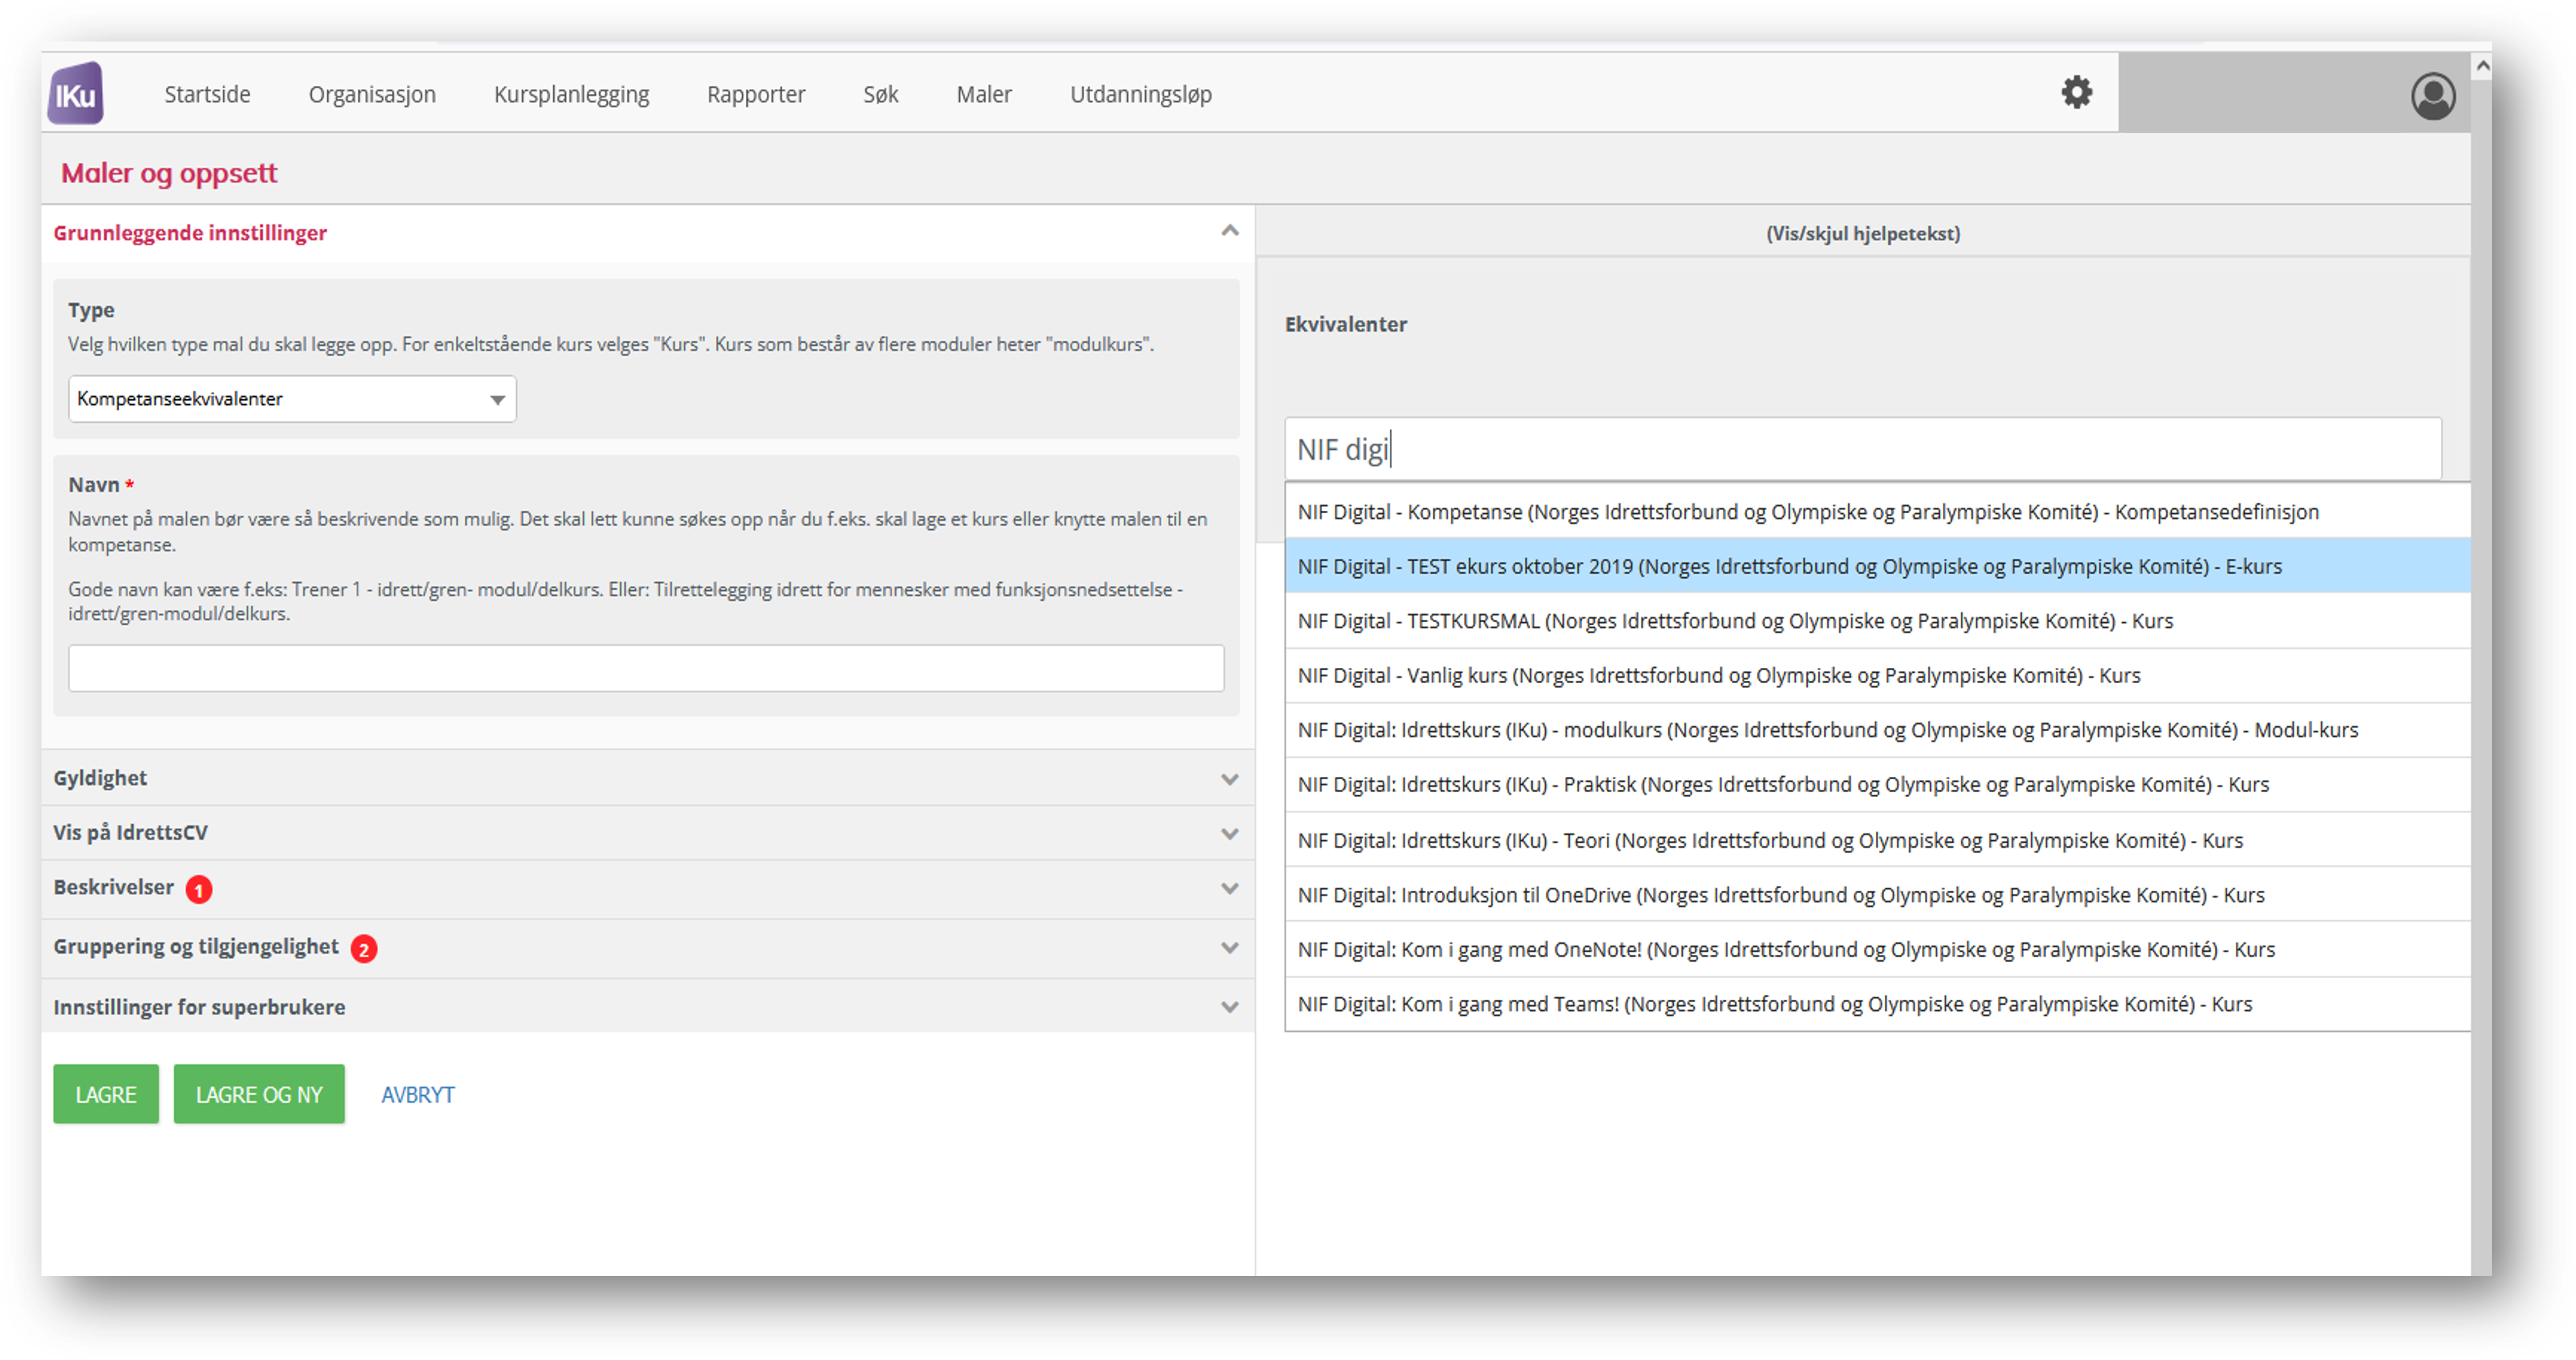Open the Kompetanseekvivalenter type dropdown
The width and height of the screenshot is (2576, 1360).
[x=292, y=399]
